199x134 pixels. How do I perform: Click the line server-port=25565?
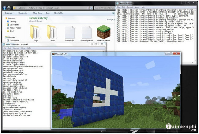point(13,69)
